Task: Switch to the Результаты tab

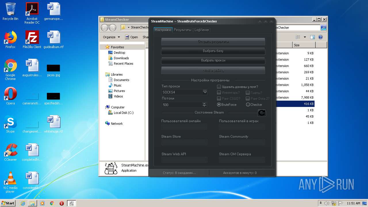Action: click(183, 30)
